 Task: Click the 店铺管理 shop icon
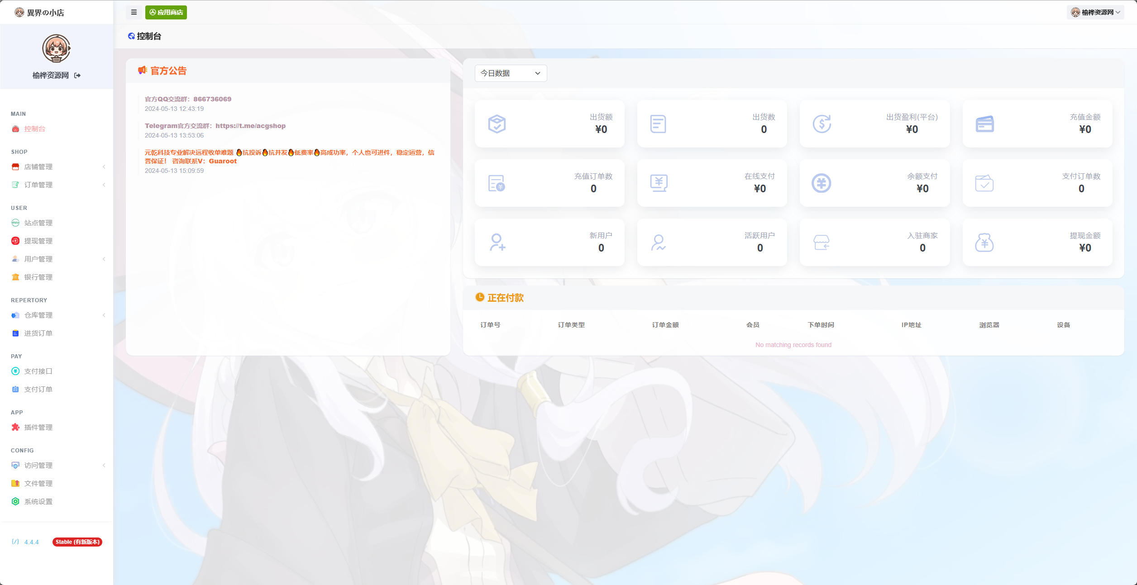click(15, 167)
